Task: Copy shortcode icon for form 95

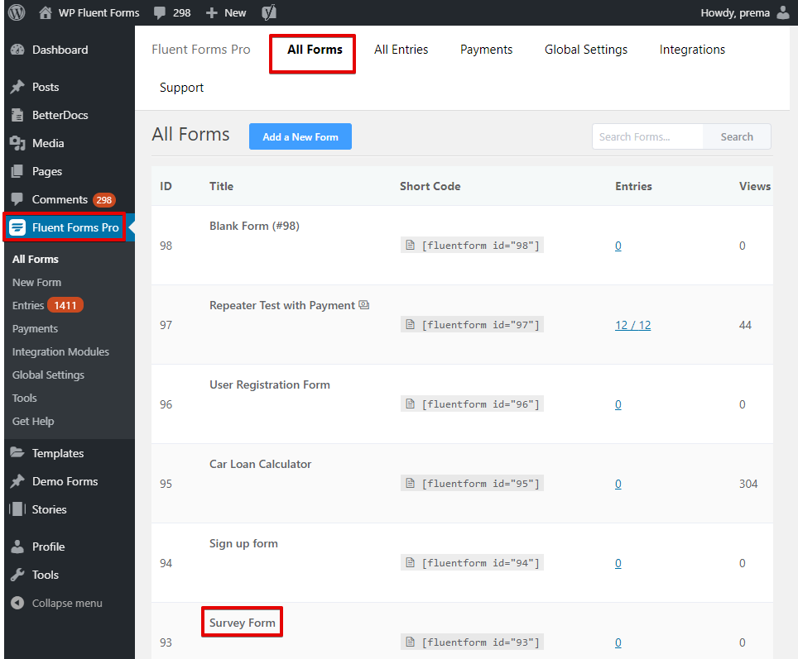Action: tap(411, 483)
